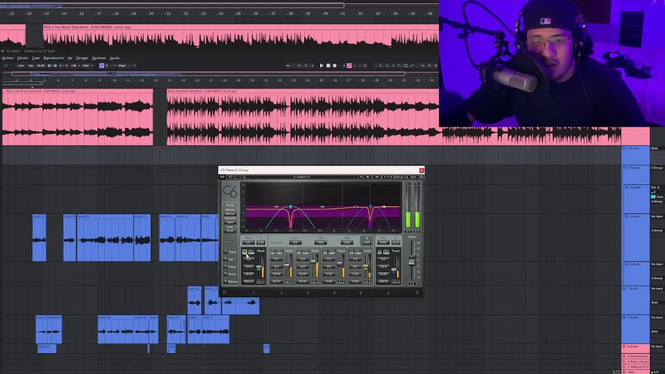Select Auto monitoring on 4 Audio
Screen dimensions: 665x374
(x=660, y=197)
